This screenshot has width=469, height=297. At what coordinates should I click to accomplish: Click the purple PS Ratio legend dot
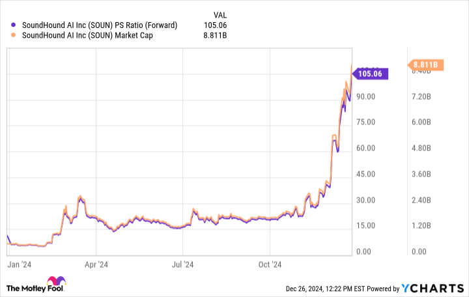coord(13,25)
